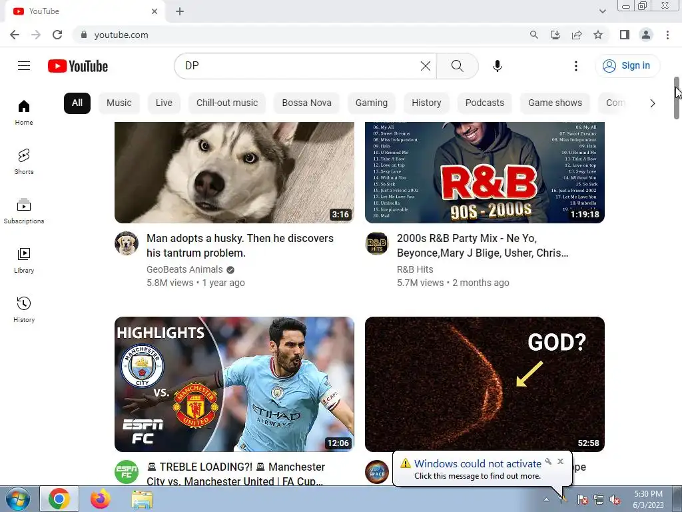Share this page via address bar icon
682x512 pixels.
[x=577, y=35]
